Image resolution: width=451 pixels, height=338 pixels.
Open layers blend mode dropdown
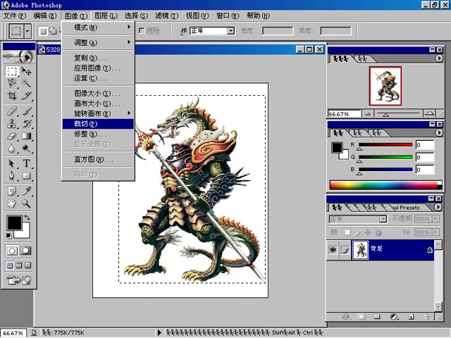point(383,219)
